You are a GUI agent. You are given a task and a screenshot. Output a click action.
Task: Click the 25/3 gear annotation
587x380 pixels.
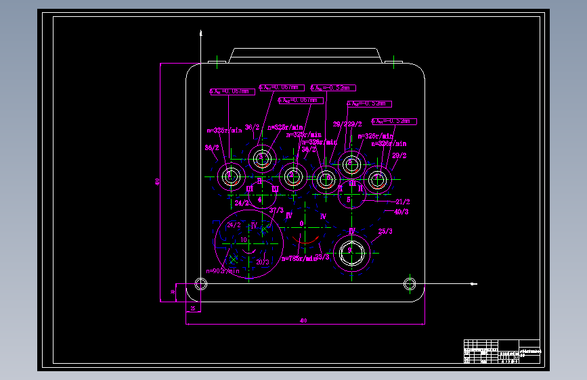point(385,231)
